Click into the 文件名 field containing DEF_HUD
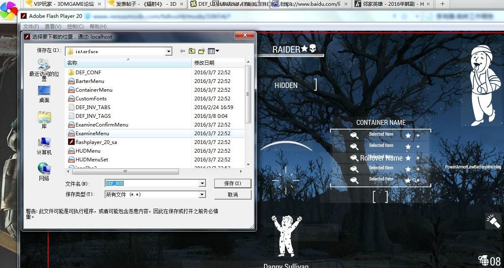 (x=152, y=183)
